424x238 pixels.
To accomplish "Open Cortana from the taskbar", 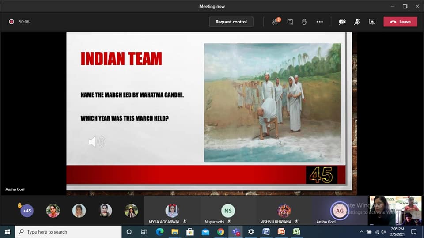I will tap(129, 232).
